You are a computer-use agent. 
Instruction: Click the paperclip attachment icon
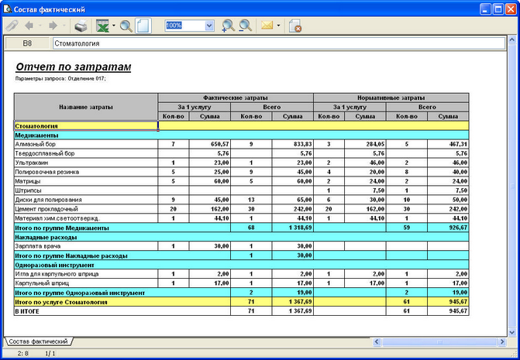coord(12,26)
